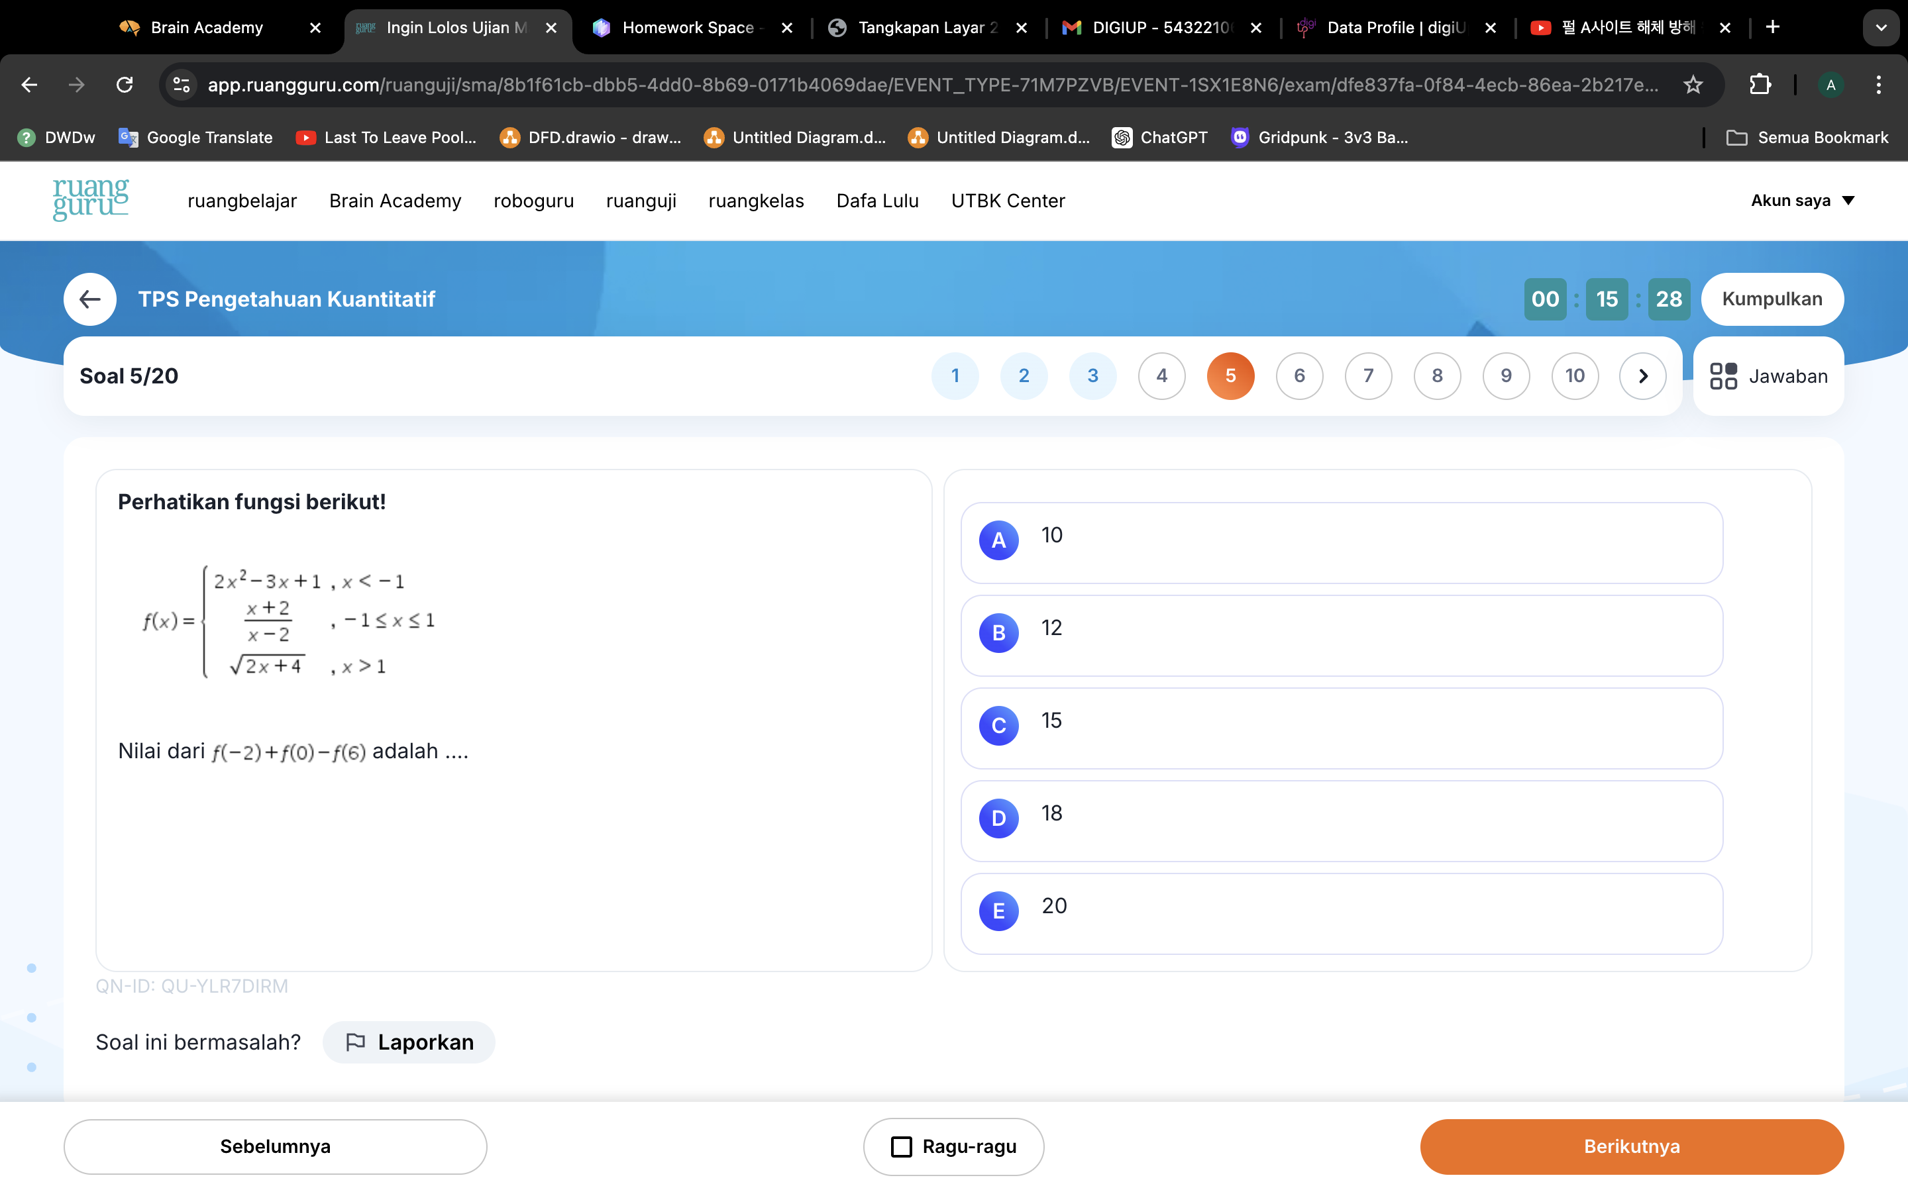This screenshot has height=1192, width=1908.
Task: Open the ruangbelajar menu tab
Action: coord(242,201)
